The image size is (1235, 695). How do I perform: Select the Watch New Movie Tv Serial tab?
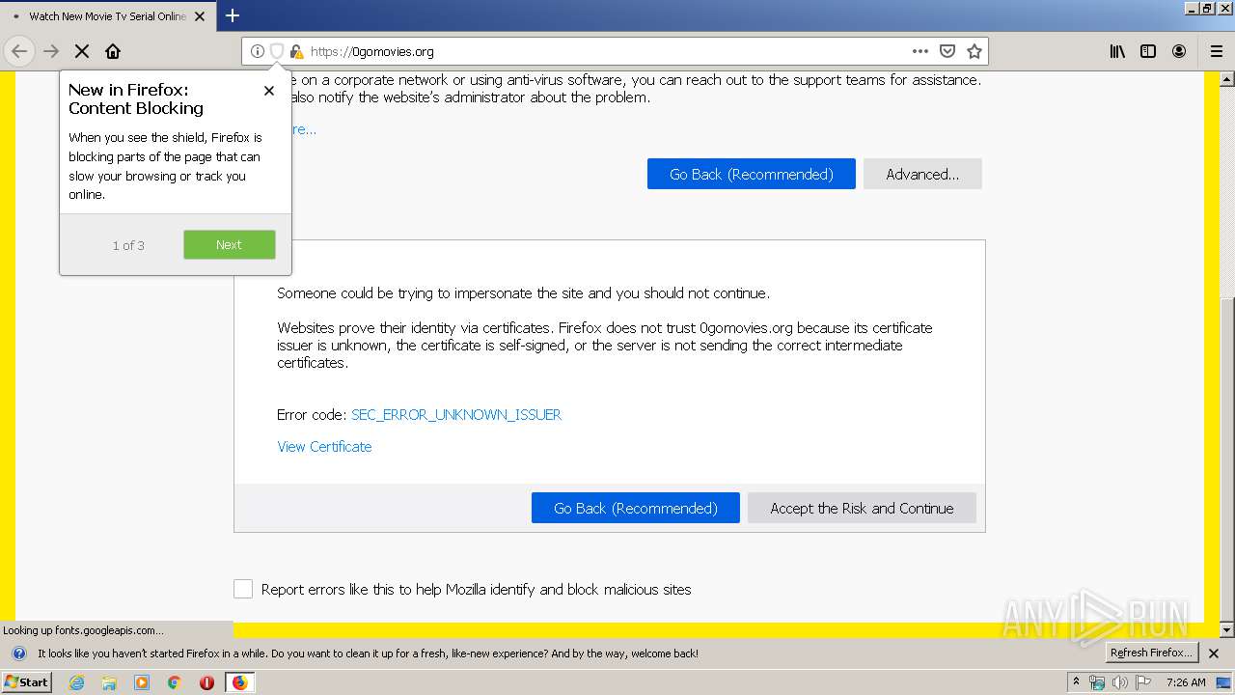pyautogui.click(x=106, y=15)
